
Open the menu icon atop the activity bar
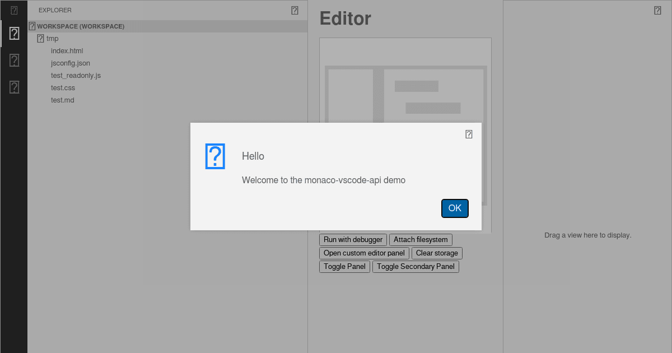14,10
